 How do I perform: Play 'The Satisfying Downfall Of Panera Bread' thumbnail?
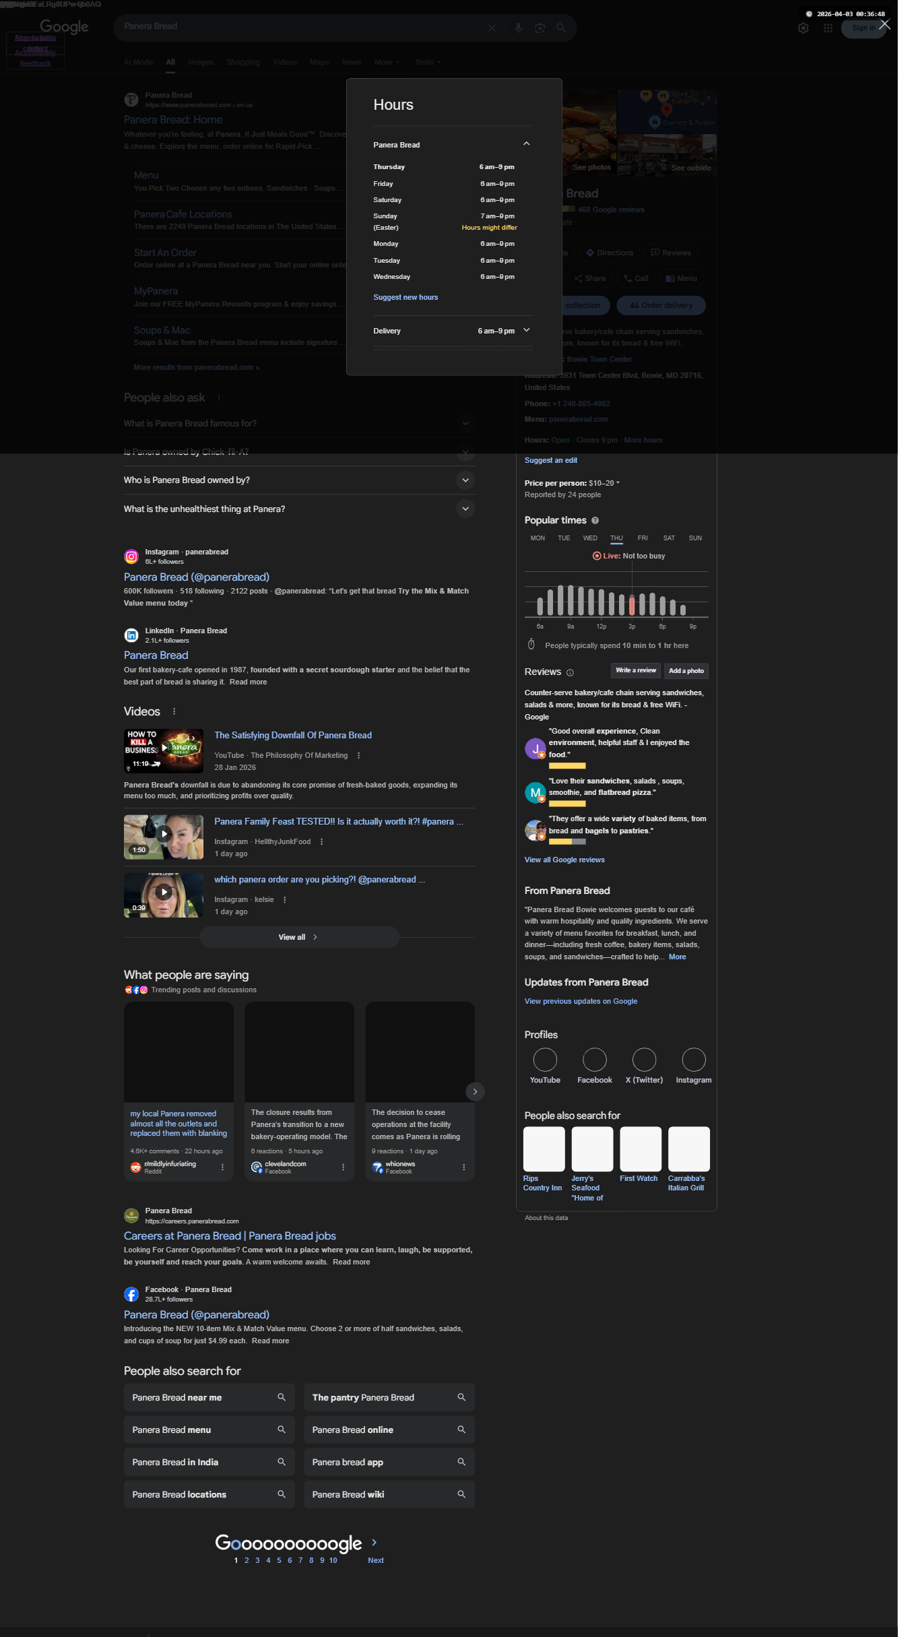click(164, 750)
